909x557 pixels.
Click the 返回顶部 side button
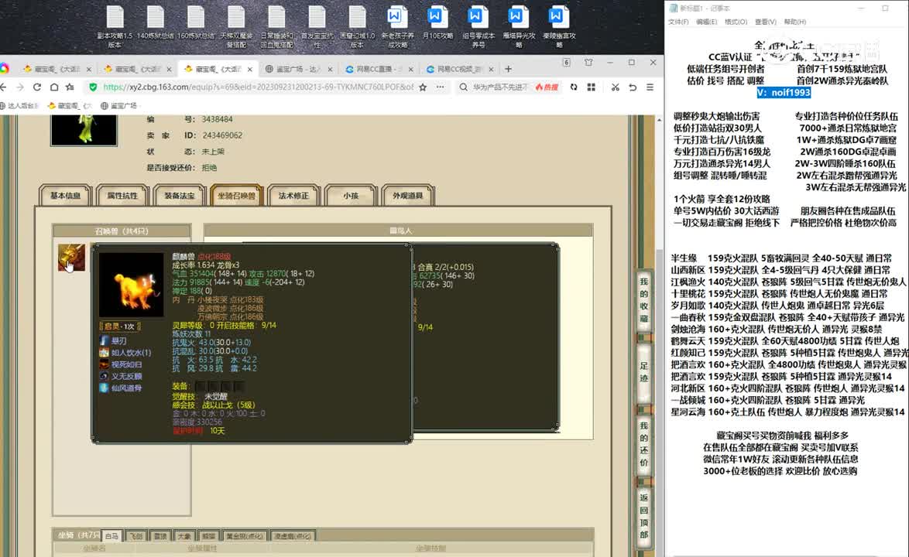coord(643,516)
